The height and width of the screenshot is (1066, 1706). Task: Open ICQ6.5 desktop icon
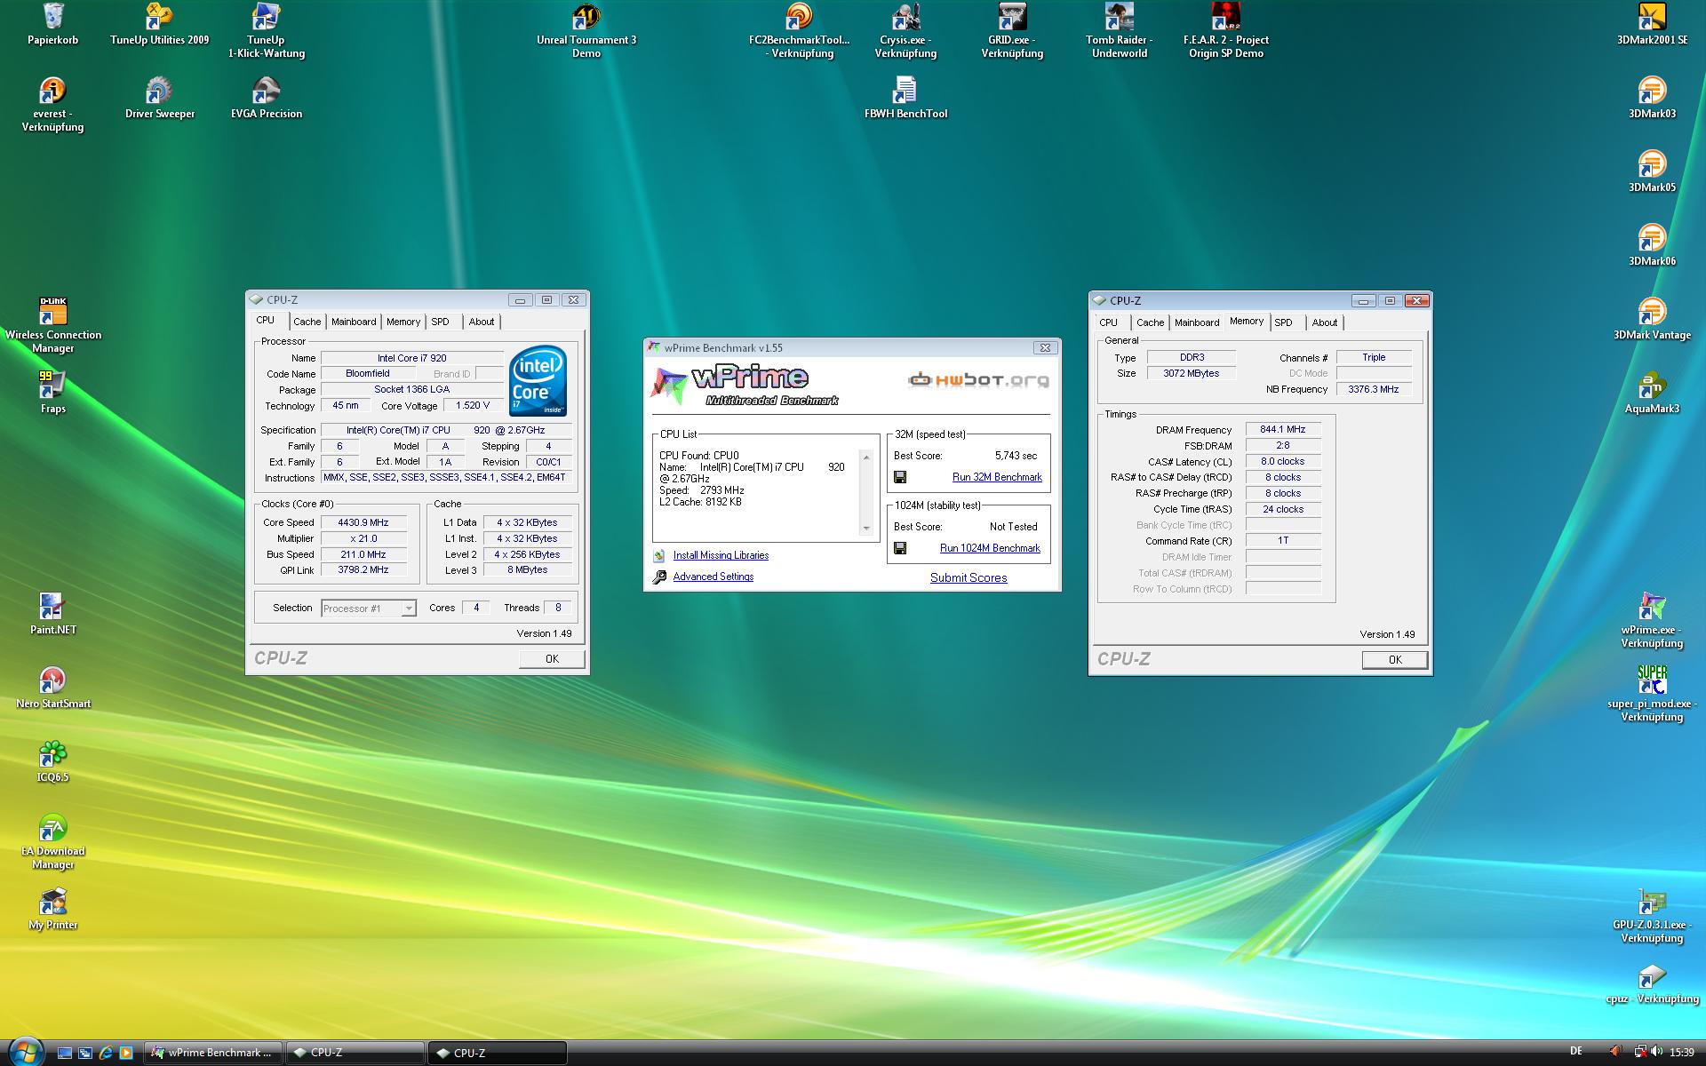[52, 761]
